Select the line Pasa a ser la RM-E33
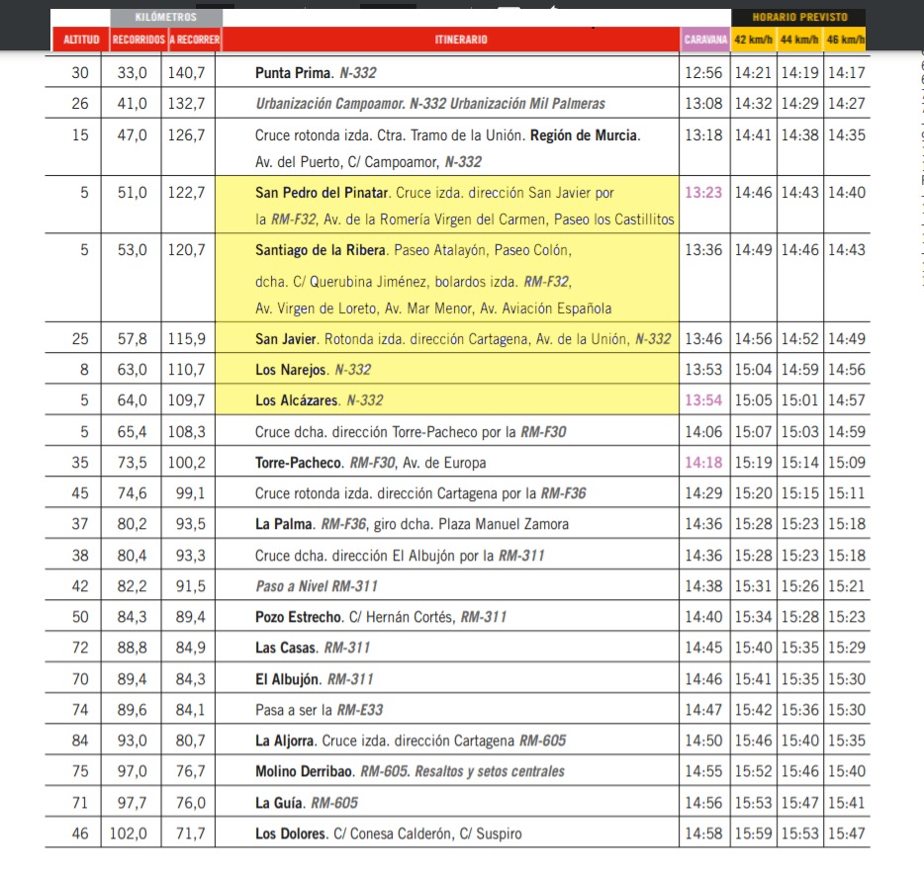The image size is (924, 874). (x=319, y=710)
